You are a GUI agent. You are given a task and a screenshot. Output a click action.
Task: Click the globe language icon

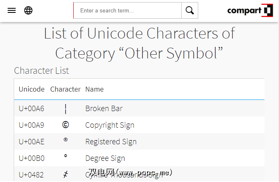click(28, 10)
